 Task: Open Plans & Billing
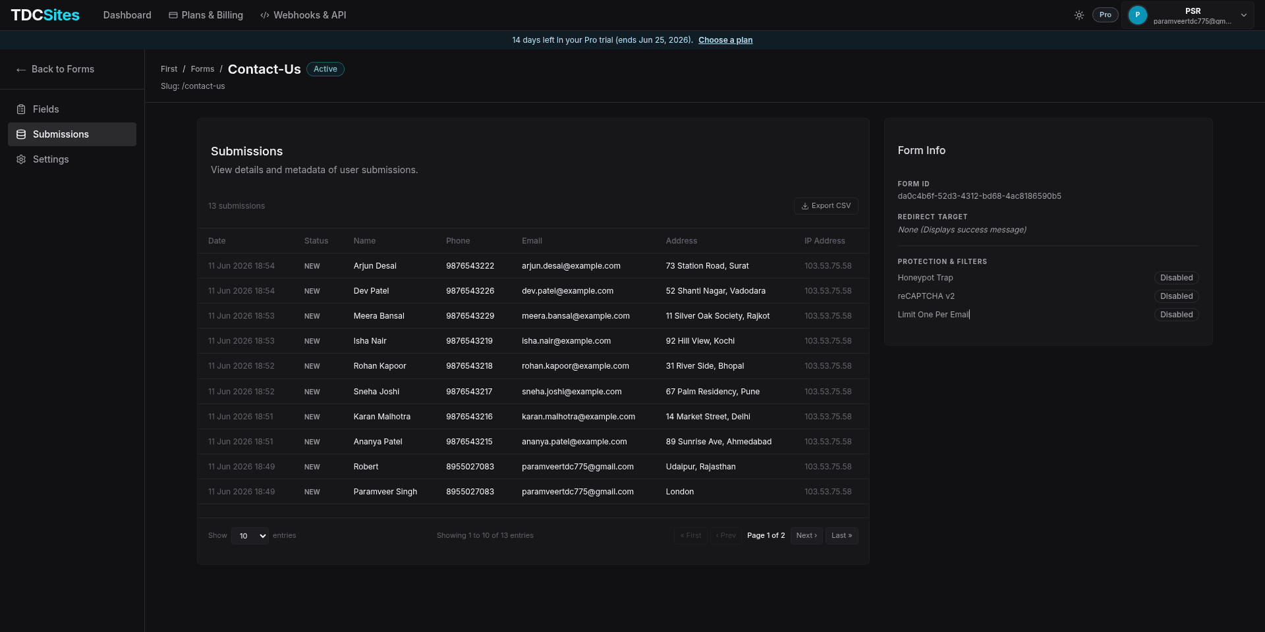[206, 15]
